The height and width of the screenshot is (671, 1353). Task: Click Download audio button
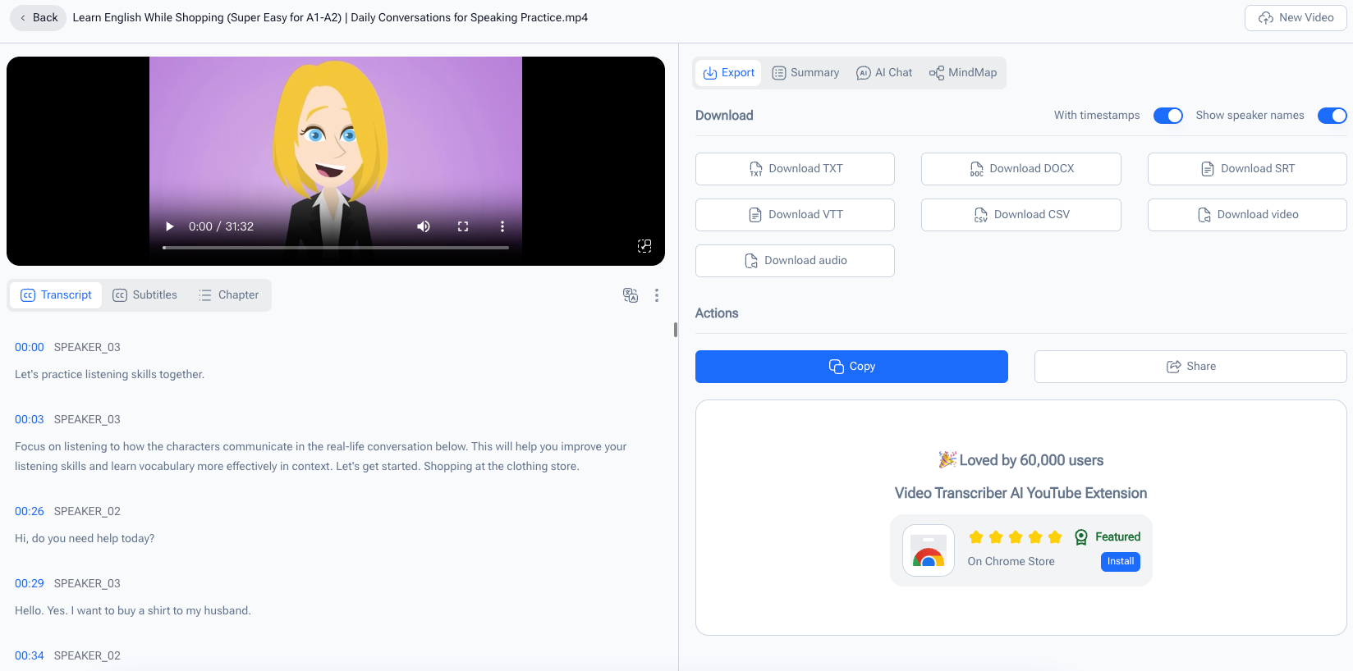tap(795, 261)
